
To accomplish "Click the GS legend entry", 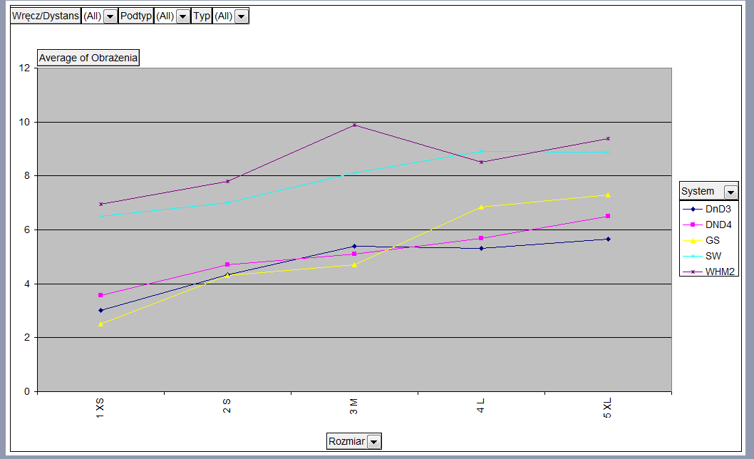I will click(x=713, y=240).
